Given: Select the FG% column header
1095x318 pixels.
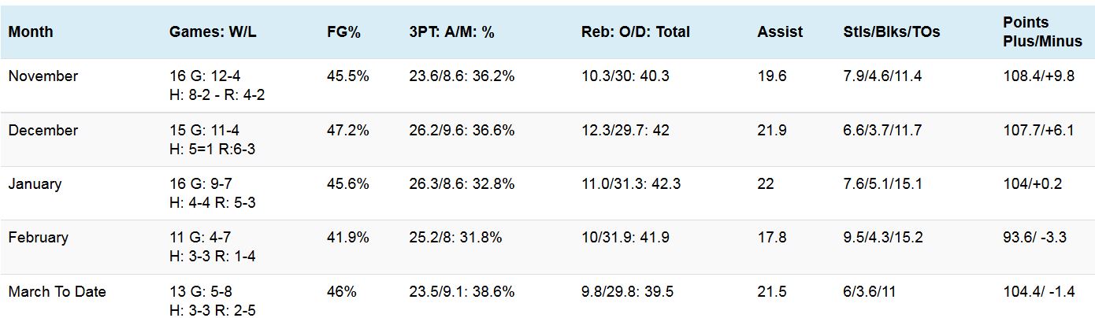Looking at the screenshot, I should [343, 32].
